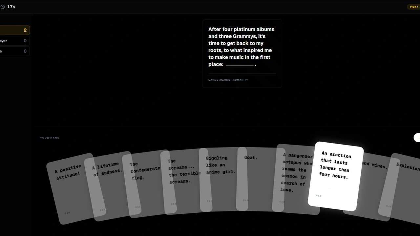Click the Cards Against Humanity logo on black card
This screenshot has width=420, height=236.
[228, 80]
